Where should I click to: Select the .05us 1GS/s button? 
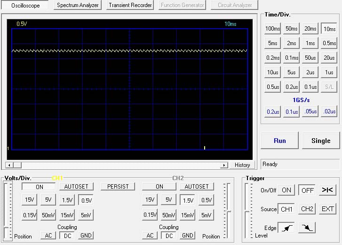point(310,111)
